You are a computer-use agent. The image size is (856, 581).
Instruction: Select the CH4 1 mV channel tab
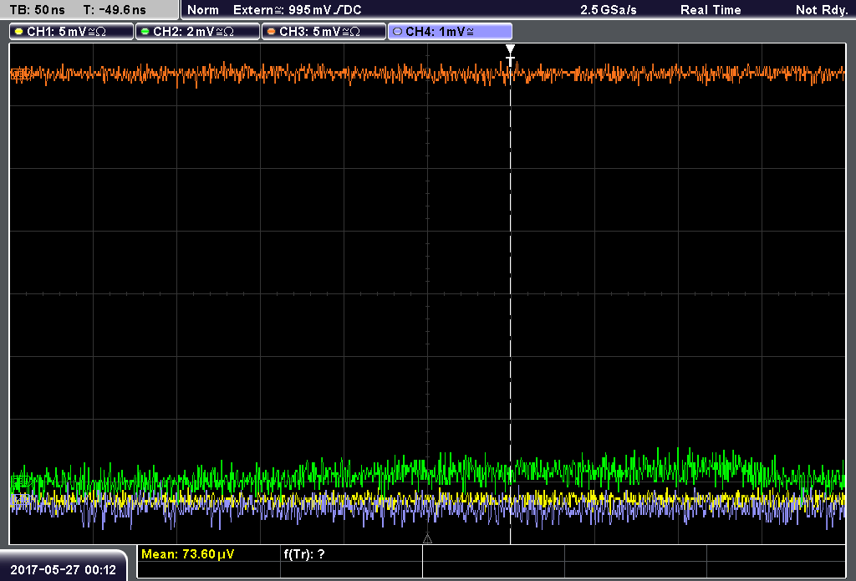[450, 32]
